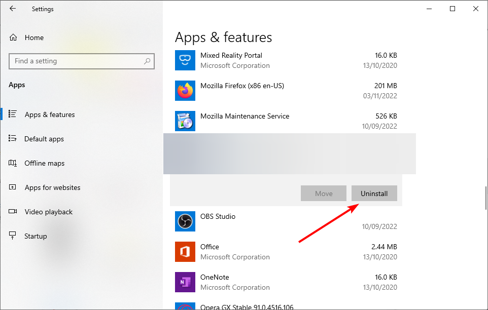Open Apps & features section
This screenshot has height=310, width=488.
50,114
